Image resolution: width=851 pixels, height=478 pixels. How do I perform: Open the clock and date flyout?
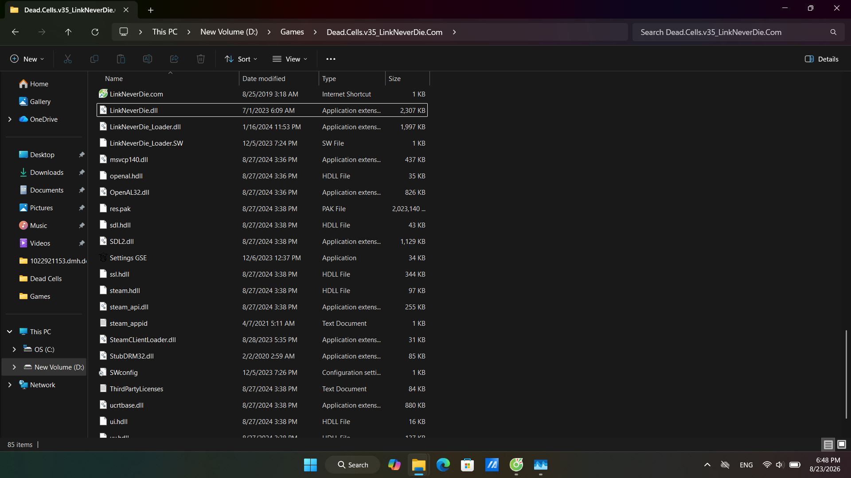[825, 465]
